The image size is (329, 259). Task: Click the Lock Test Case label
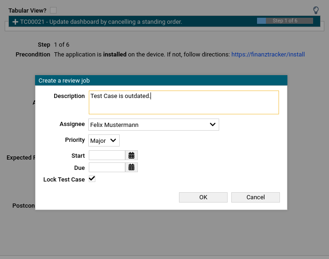coord(64,180)
